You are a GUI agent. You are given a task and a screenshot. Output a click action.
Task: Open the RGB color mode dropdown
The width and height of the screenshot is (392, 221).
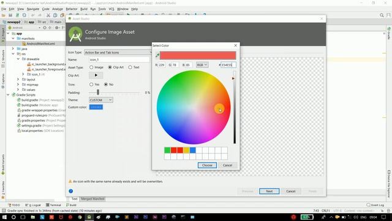[x=202, y=65]
